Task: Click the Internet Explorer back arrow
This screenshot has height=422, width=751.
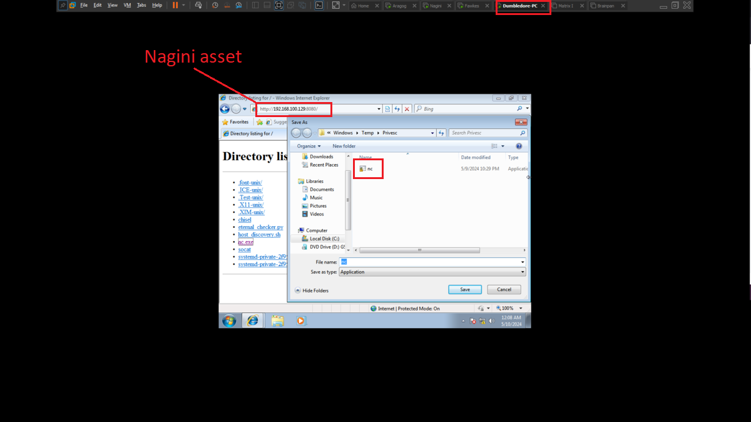Action: pos(225,109)
